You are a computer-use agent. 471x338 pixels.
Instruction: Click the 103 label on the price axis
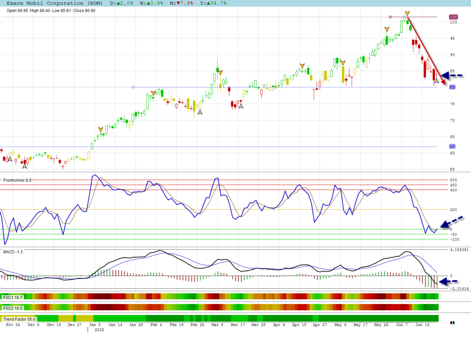pyautogui.click(x=453, y=22)
